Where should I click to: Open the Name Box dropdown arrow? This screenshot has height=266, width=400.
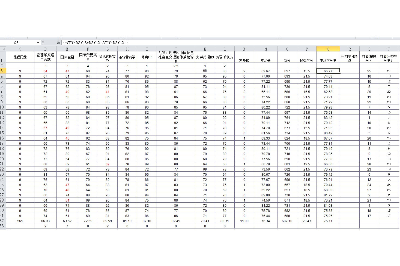[38, 43]
